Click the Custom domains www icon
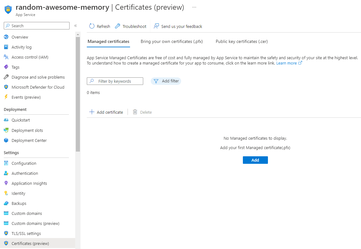This screenshot has width=361, height=249. click(6, 213)
